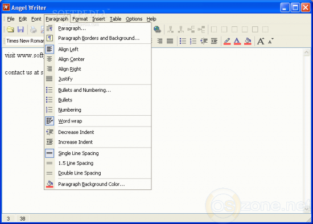Choose Increase Indent from the menu
This screenshot has height=224, width=313.
tap(98, 142)
